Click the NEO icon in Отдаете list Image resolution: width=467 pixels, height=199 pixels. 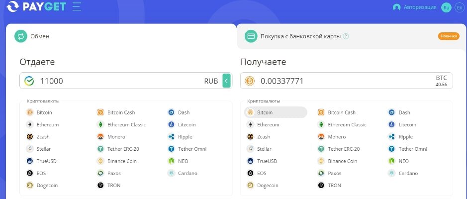click(171, 161)
